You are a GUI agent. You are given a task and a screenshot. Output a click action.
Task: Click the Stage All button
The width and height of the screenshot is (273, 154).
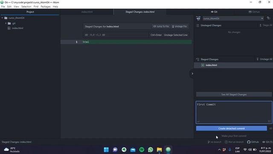(x=266, y=25)
